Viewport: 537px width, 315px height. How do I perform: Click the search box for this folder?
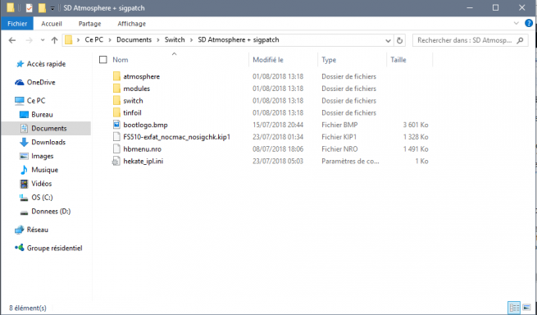[x=470, y=40]
